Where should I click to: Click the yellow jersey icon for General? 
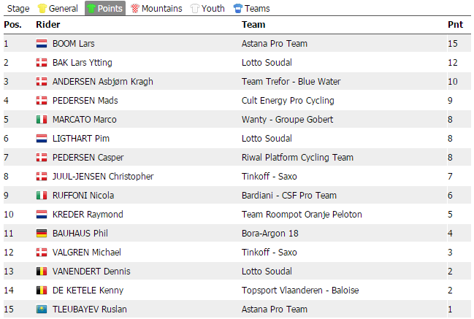(41, 9)
